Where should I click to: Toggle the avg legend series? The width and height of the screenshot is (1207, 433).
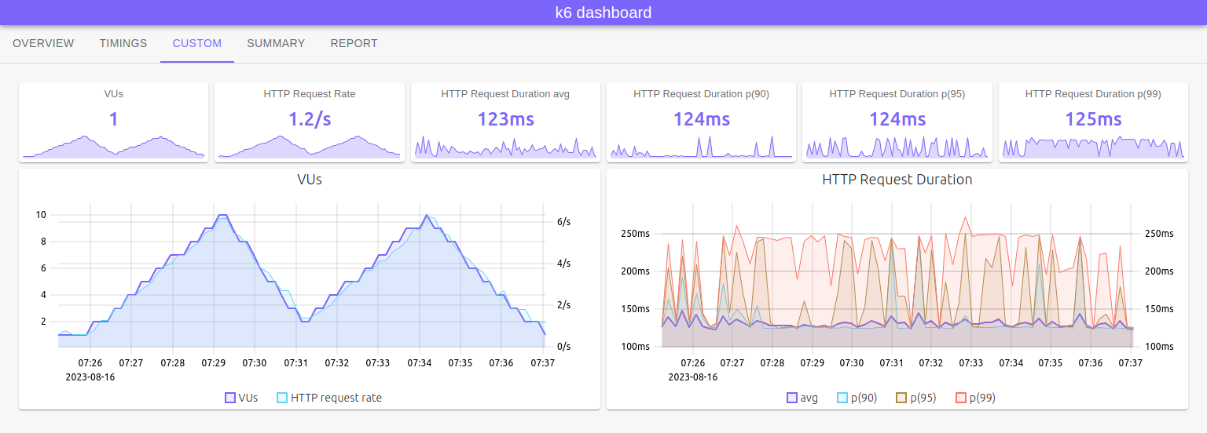(x=802, y=398)
